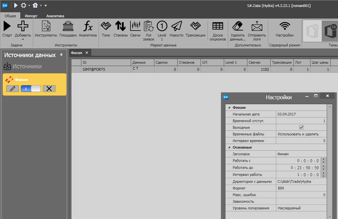
Task: Adjust the Работать до time stepper
Action: [323, 168]
